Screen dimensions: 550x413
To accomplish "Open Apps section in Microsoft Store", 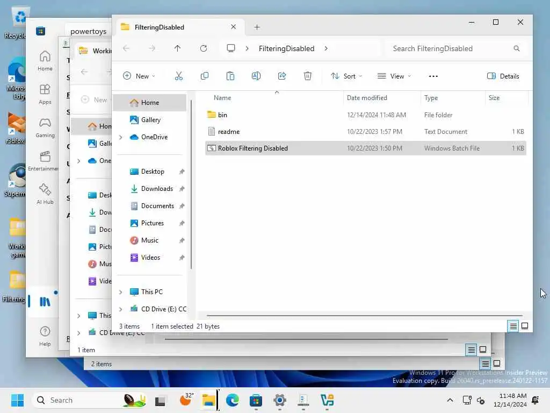I will (45, 94).
